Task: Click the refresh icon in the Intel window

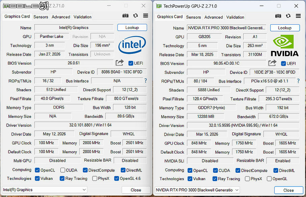Action: coord(135,15)
